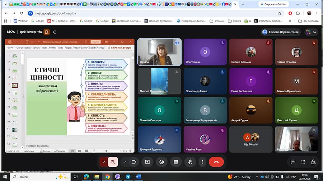Toggle the camera button

[x=134, y=162]
